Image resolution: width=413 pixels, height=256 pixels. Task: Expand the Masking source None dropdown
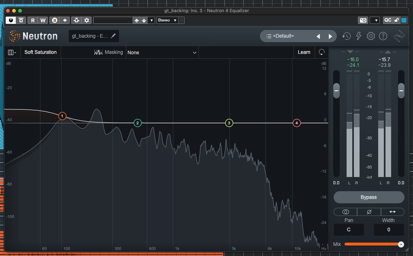(x=162, y=52)
